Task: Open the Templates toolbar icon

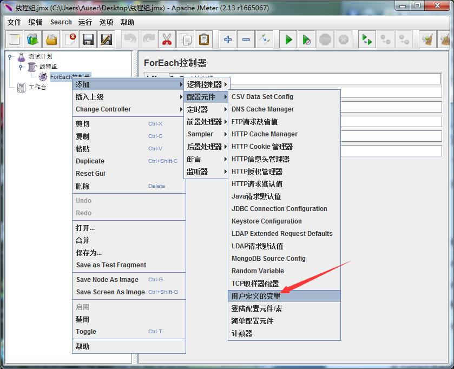Action: pyautogui.click(x=32, y=39)
